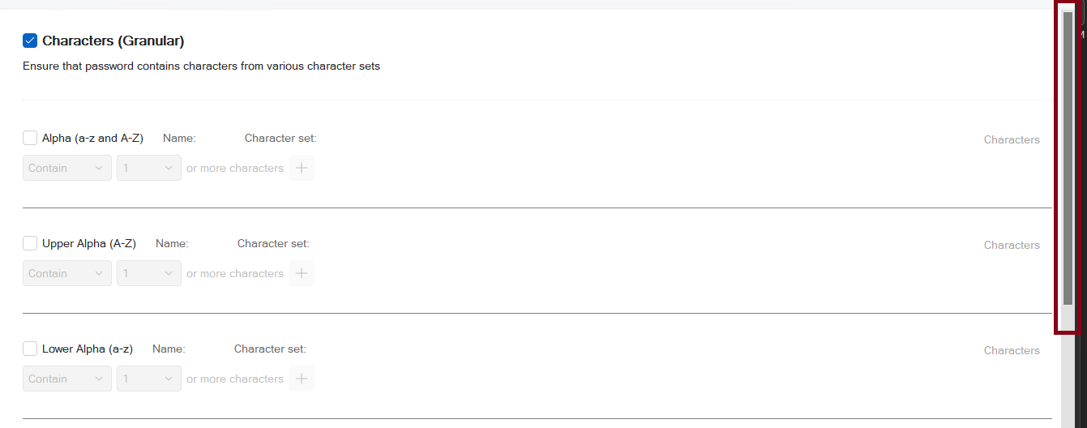Expand the count dropdown in the Alpha row
The width and height of the screenshot is (1087, 428).
coord(149,168)
